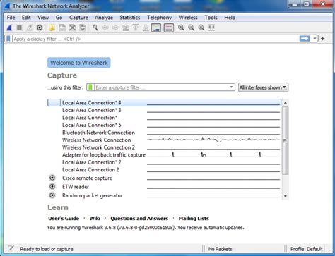
Task: Reset text zoom to normal size
Action: [x=201, y=28]
